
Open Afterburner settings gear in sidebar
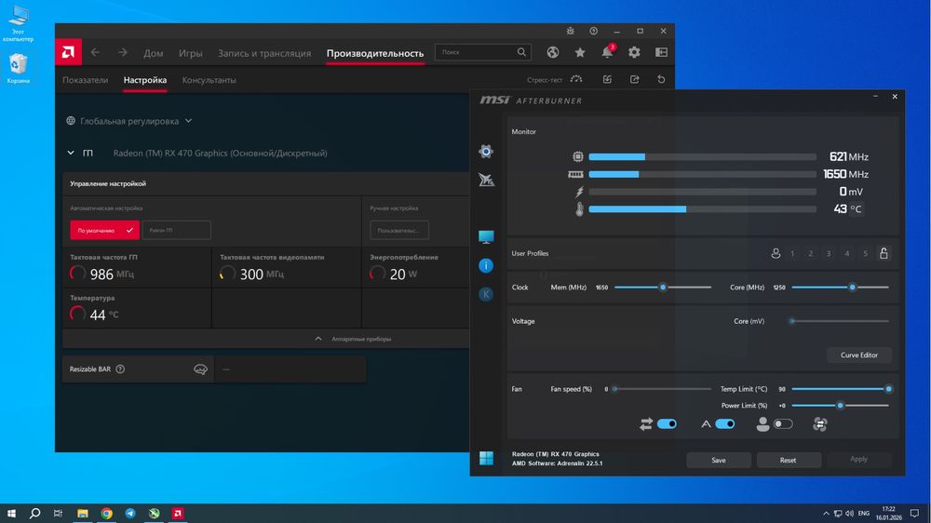486,152
